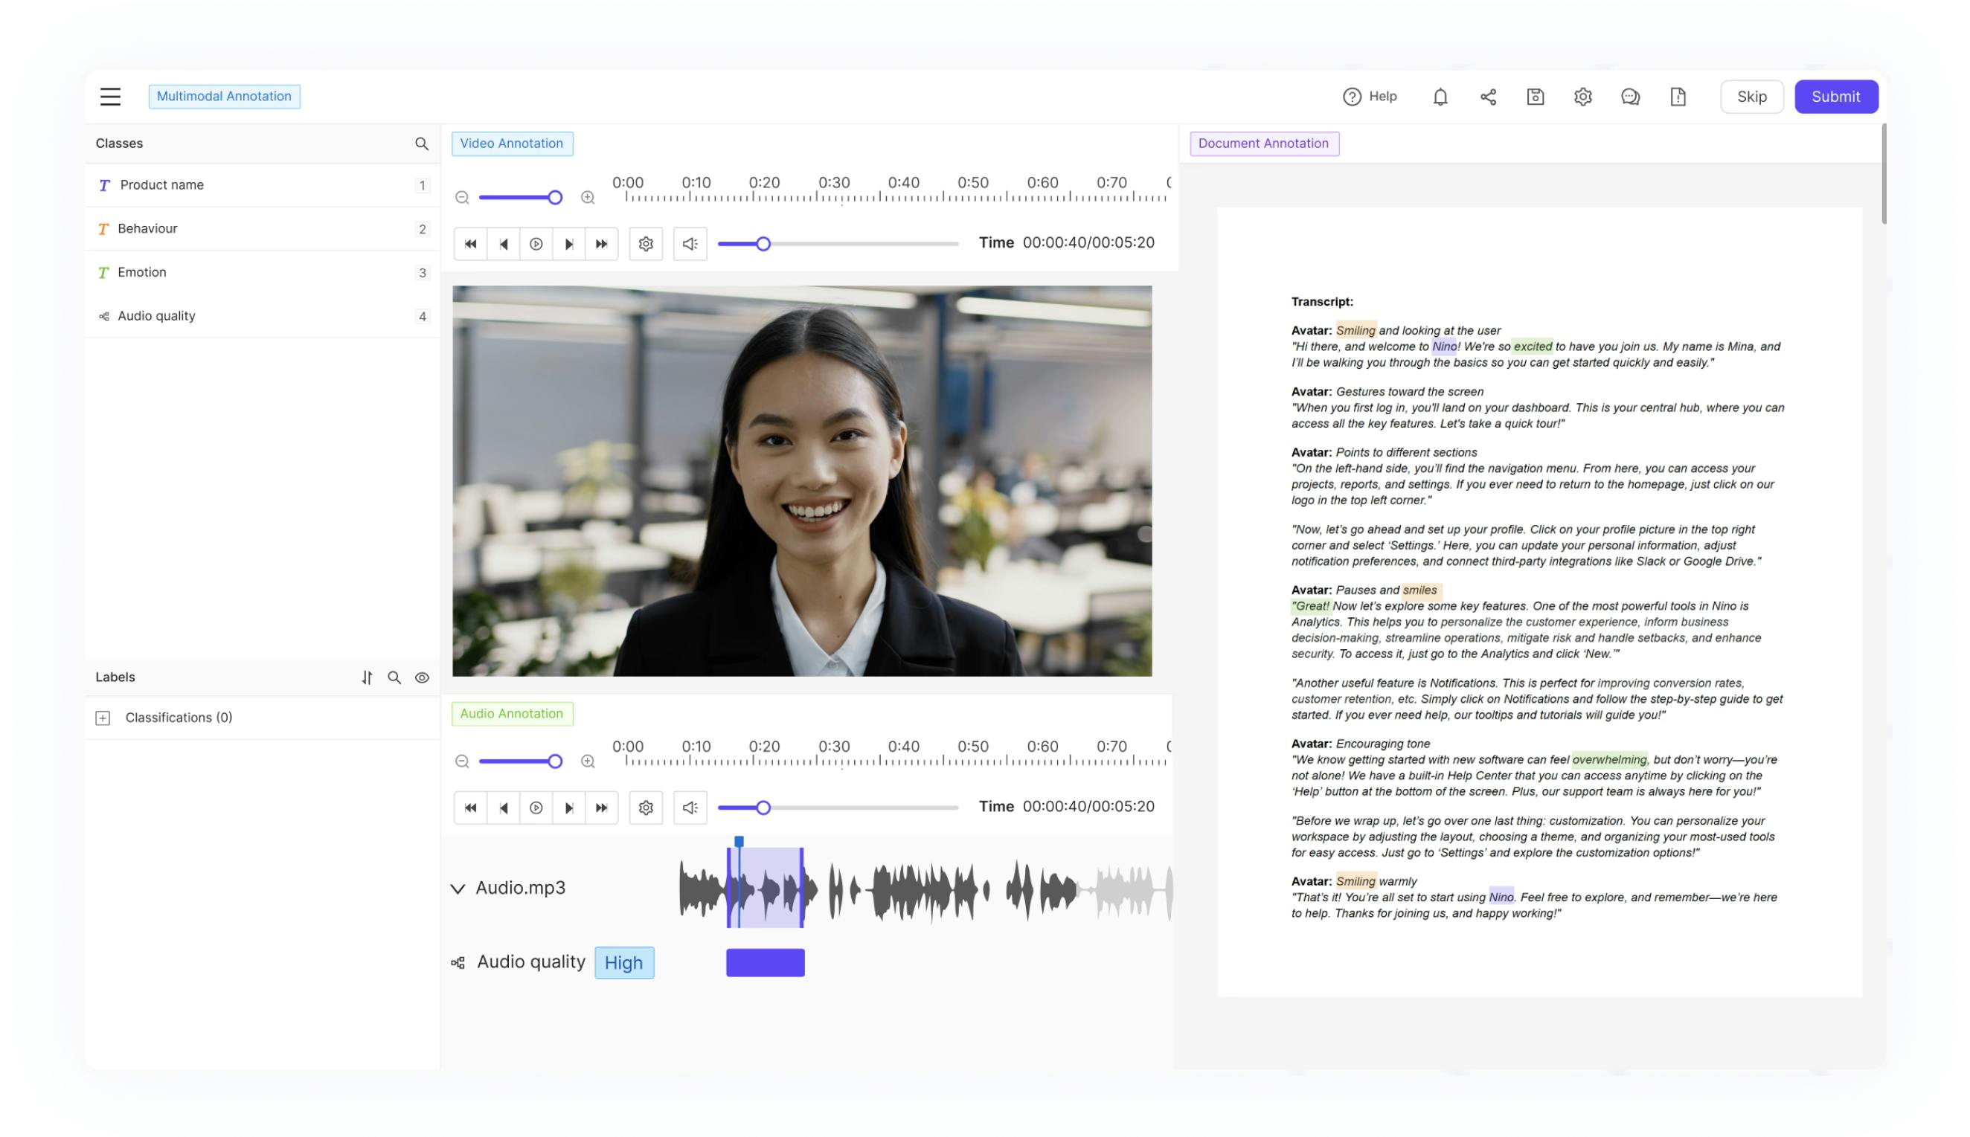Select the Emotion class
1970x1137 pixels.
[142, 272]
